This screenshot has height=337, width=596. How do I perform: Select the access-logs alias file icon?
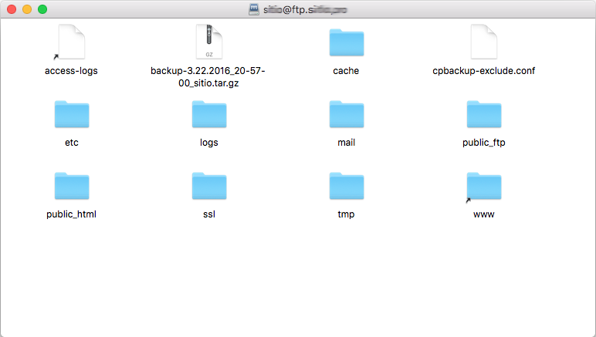[x=71, y=42]
